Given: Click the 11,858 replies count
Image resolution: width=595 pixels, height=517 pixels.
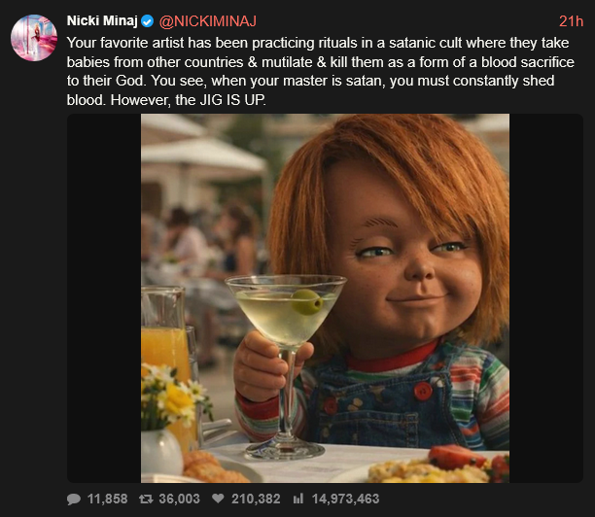Looking at the screenshot, I should (107, 499).
